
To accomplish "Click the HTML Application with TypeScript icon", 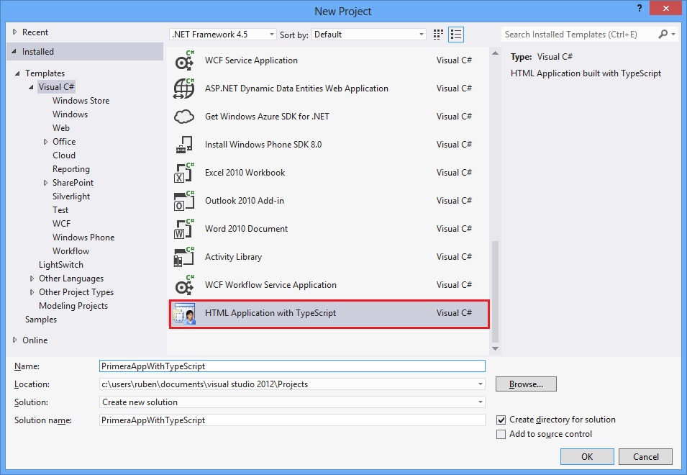I will [x=184, y=313].
